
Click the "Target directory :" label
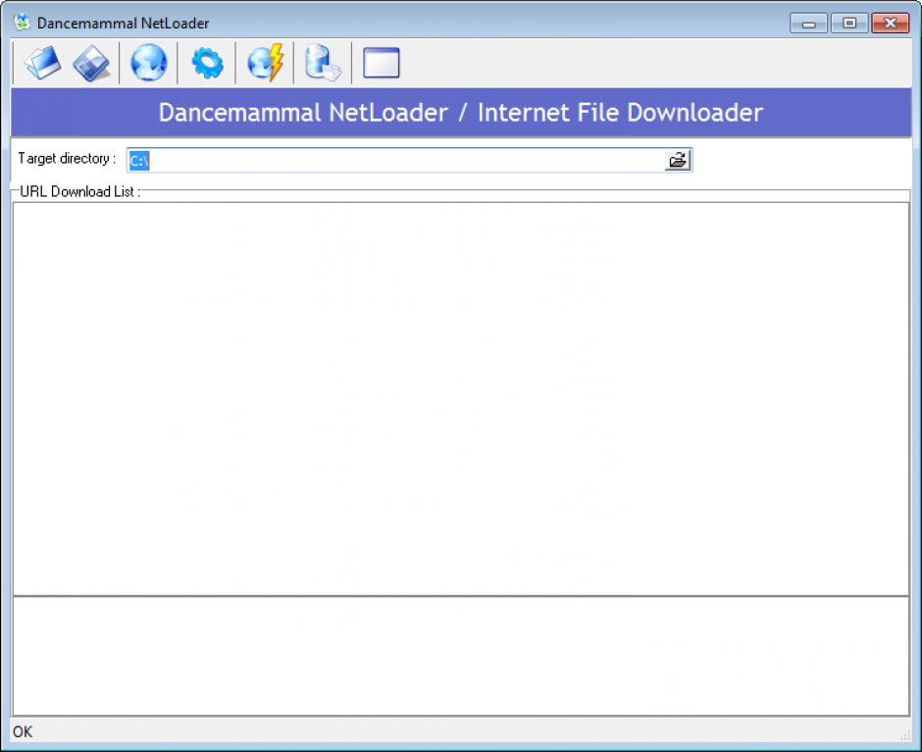pos(67,159)
